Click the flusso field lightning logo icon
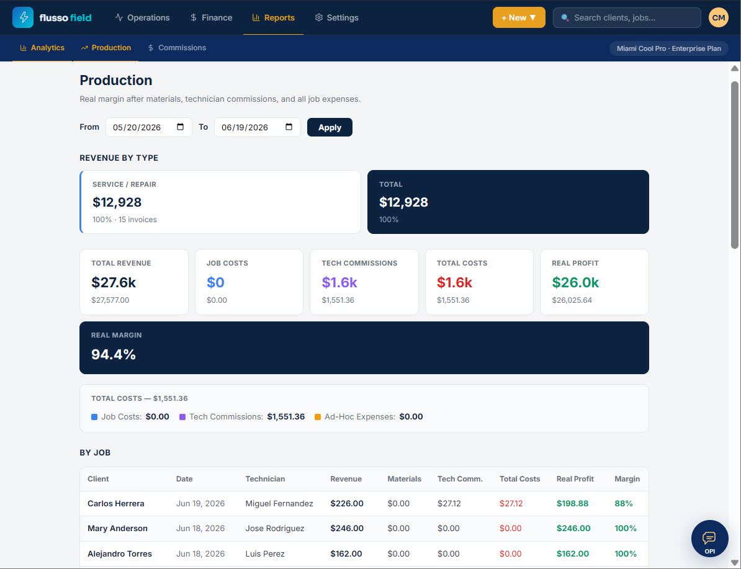 [23, 17]
